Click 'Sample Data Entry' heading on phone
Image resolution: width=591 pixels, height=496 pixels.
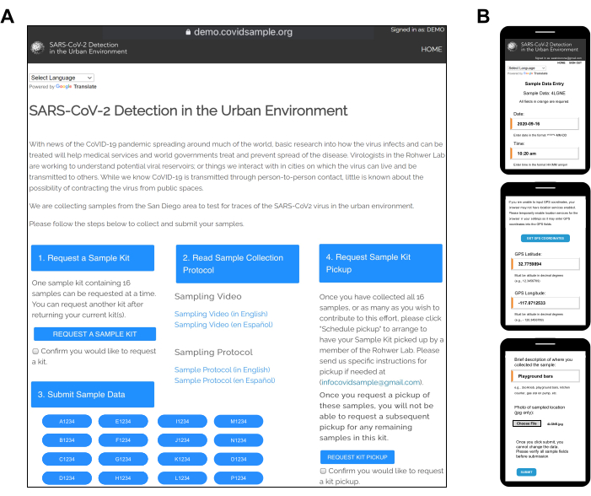coord(545,84)
